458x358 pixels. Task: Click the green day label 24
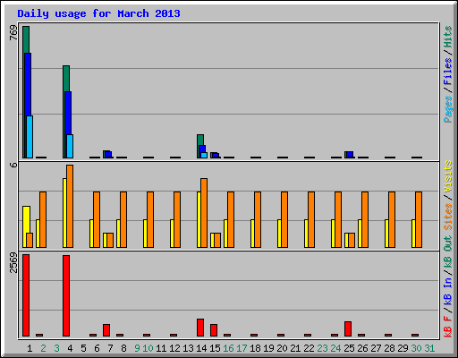(x=335, y=348)
